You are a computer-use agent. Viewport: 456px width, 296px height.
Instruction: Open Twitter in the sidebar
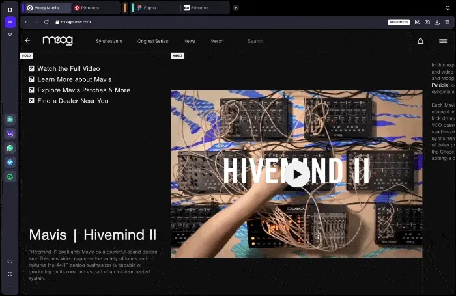coord(10,162)
